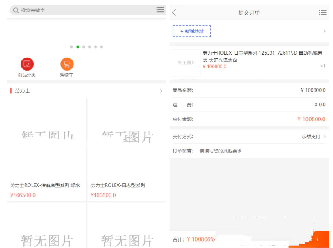Image resolution: width=333 pixels, height=248 pixels.
Task: Click the 新增地址 add address button
Action: tap(192, 31)
